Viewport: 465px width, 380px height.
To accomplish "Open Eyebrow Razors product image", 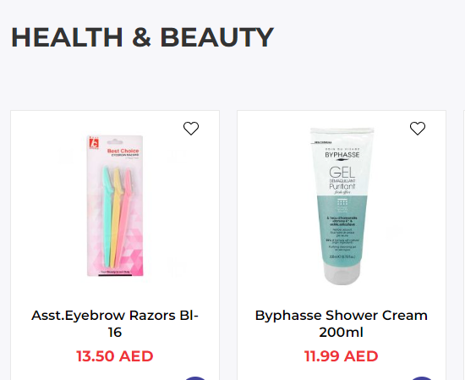I will pos(115,206).
